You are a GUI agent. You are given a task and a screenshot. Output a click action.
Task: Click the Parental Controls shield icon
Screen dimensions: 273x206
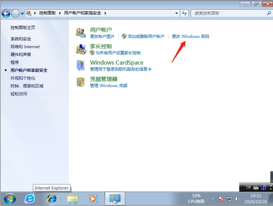81,49
